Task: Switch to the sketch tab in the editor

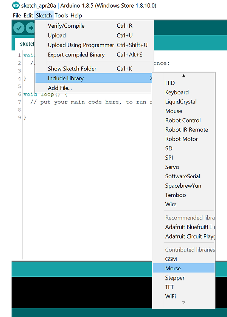Action: (25, 44)
